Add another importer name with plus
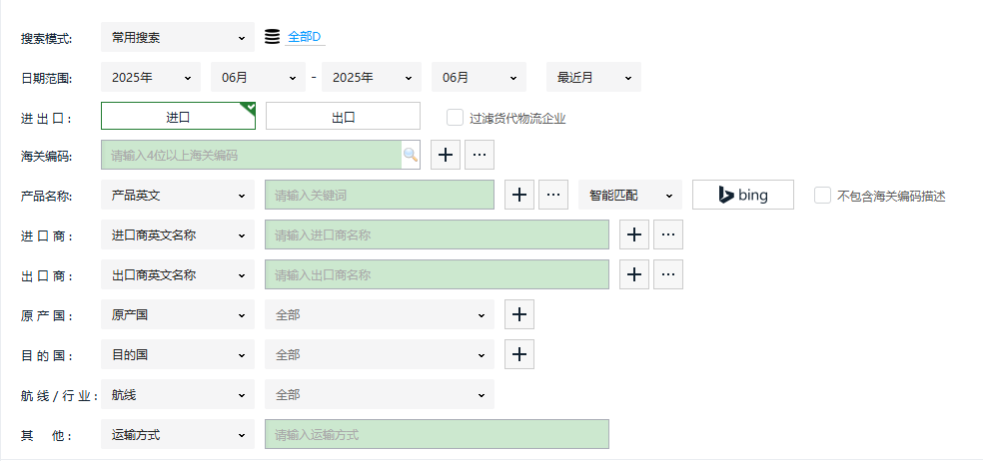The image size is (983, 461). (x=634, y=234)
